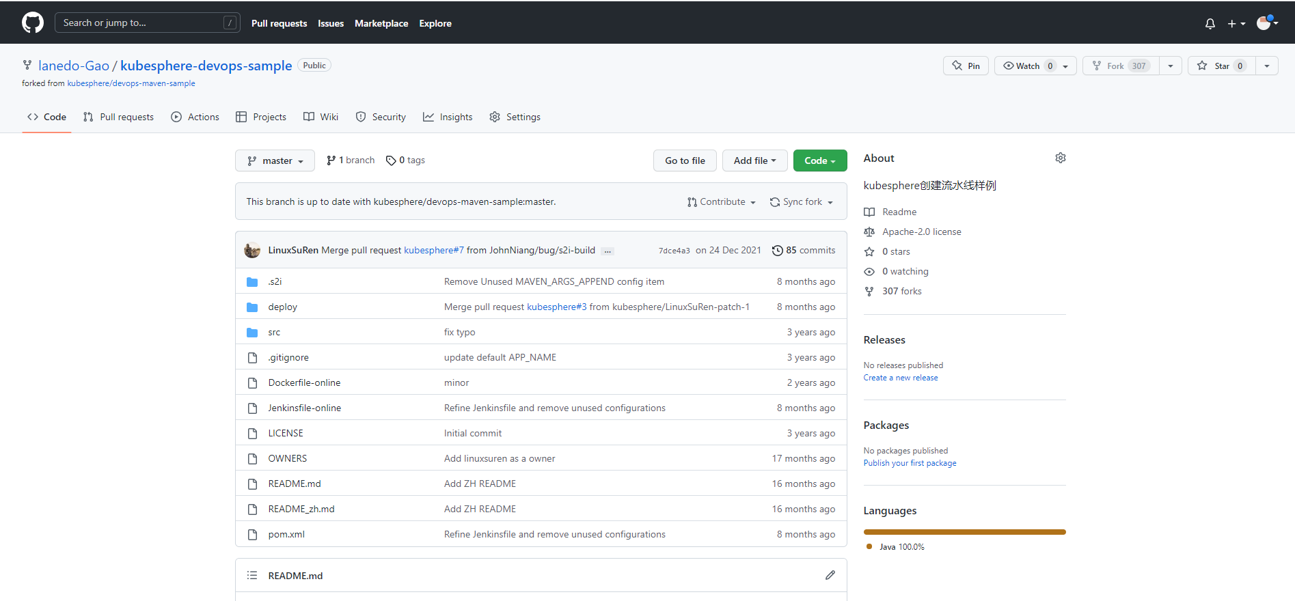1295x601 pixels.
Task: Open the Settings tab
Action: [x=515, y=117]
